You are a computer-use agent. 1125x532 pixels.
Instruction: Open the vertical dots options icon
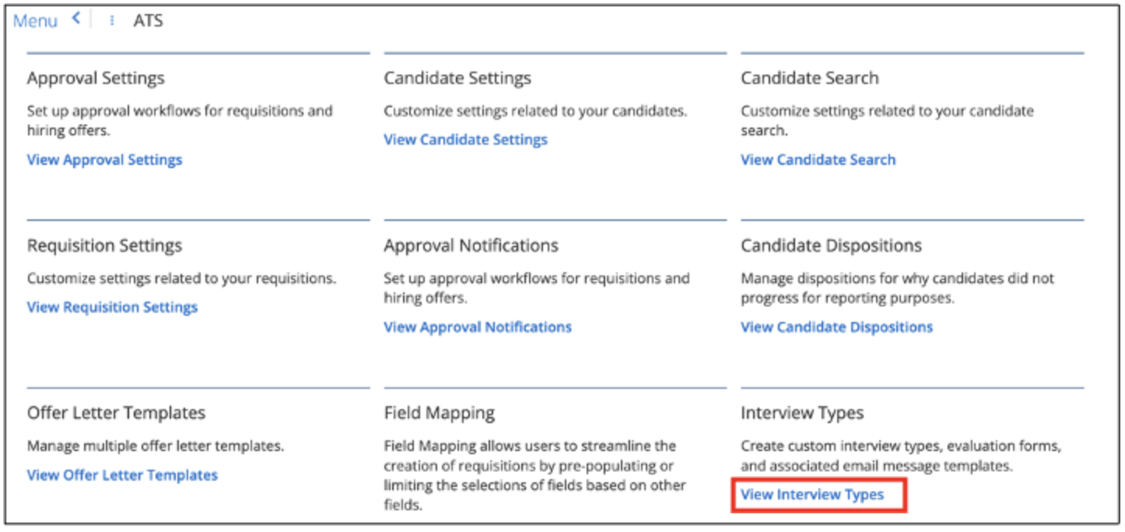pyautogui.click(x=112, y=21)
